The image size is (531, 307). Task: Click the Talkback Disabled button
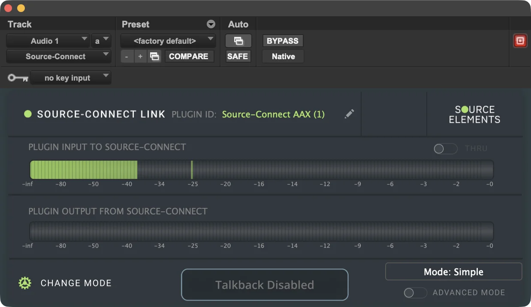[265, 285]
